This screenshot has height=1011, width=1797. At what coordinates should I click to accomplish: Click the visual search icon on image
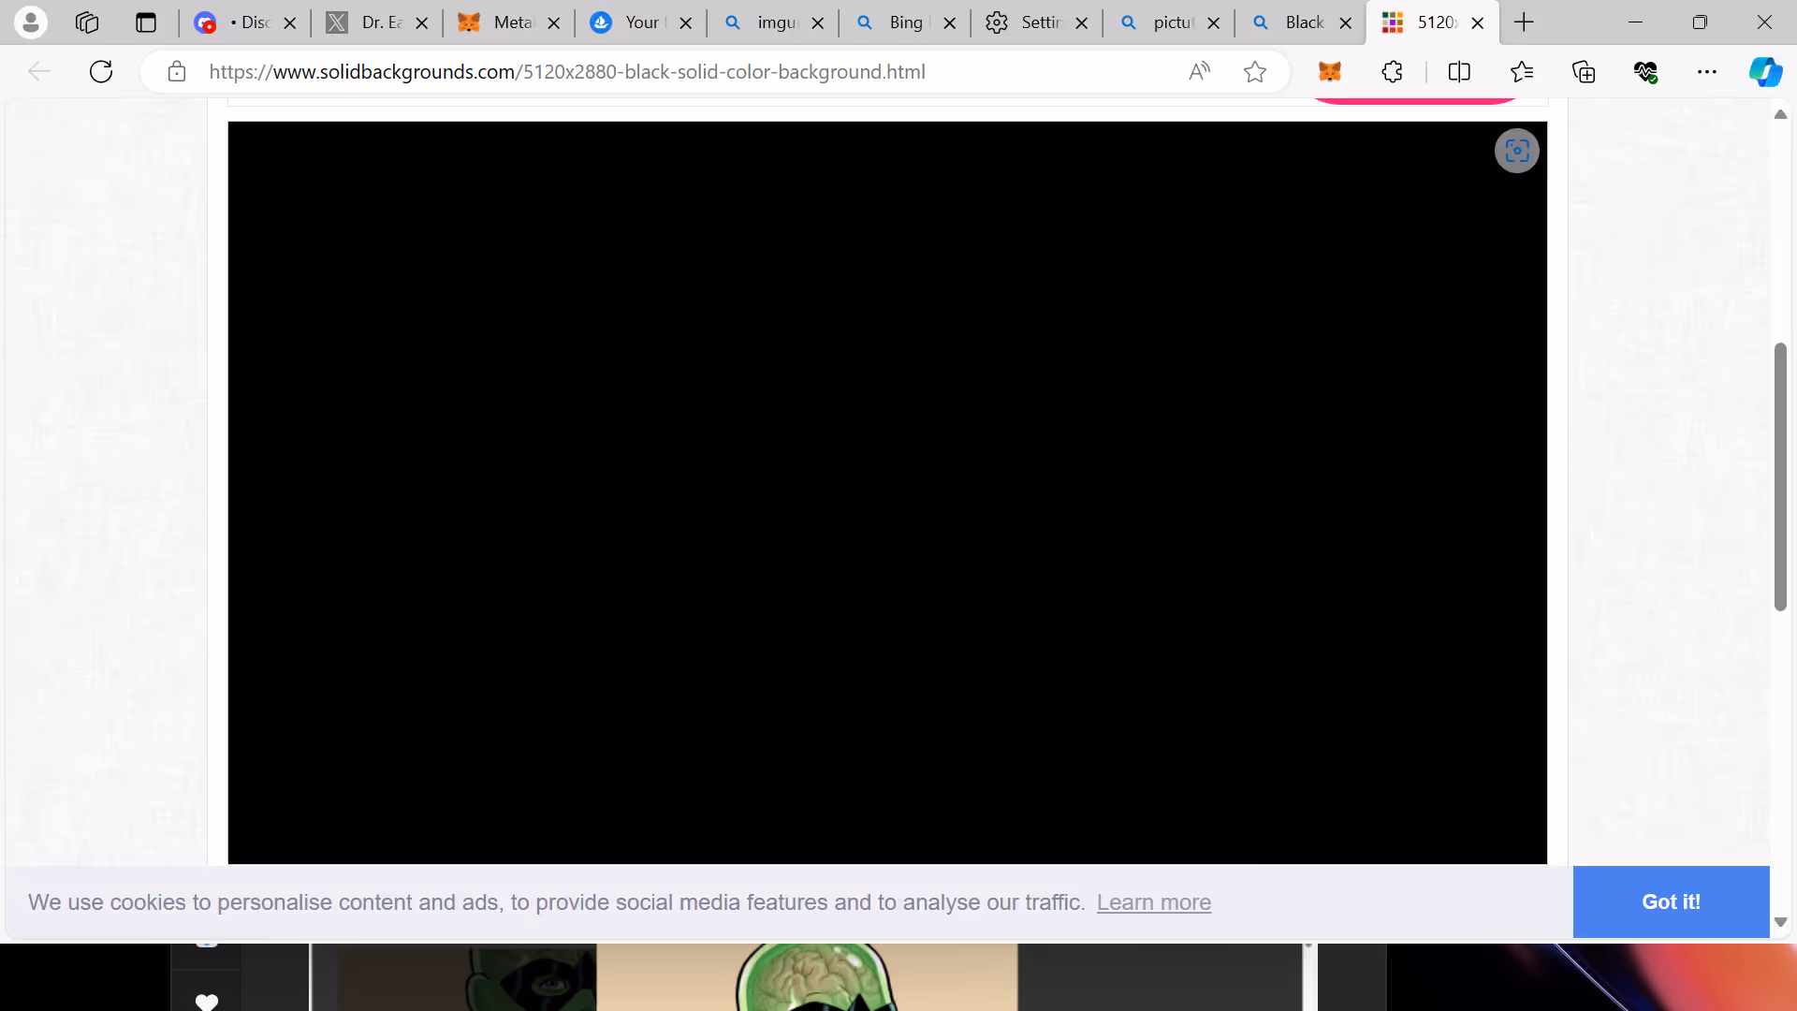pos(1516,151)
